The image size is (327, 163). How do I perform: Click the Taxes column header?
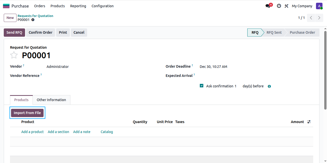pyautogui.click(x=180, y=122)
